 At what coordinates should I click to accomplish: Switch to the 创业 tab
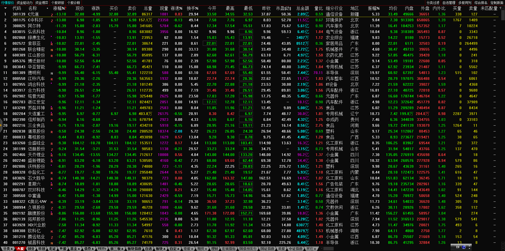(31, 249)
